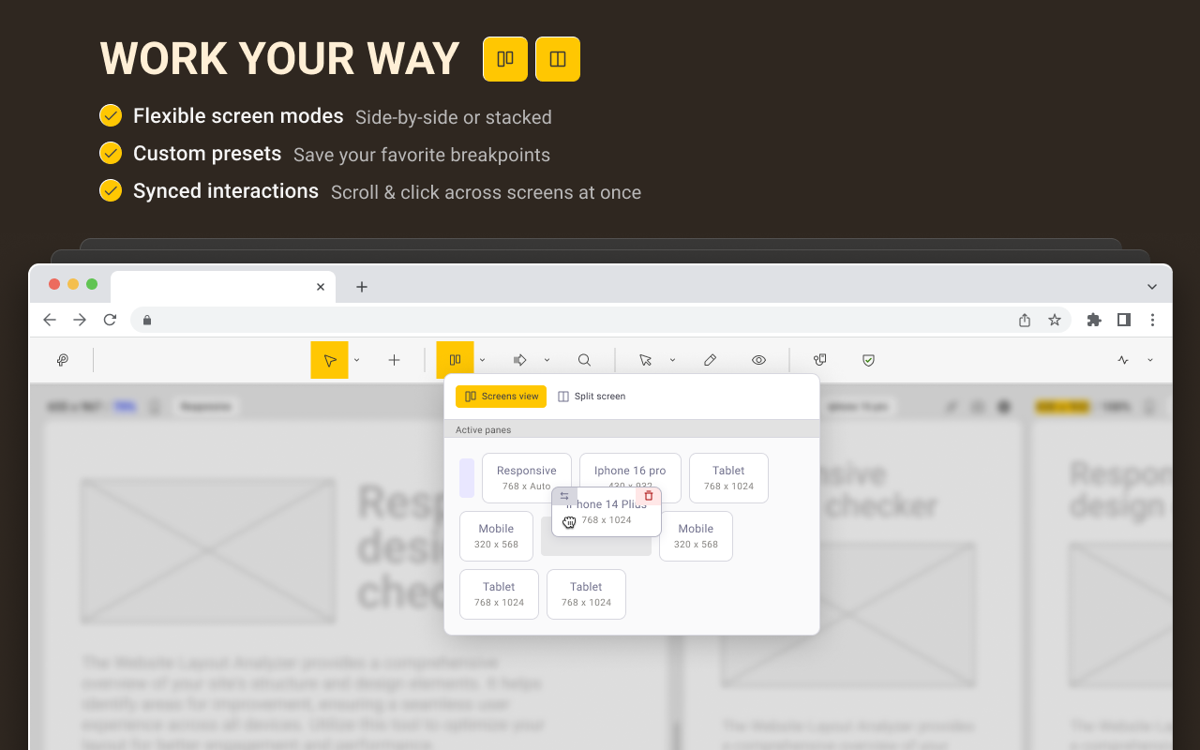1200x750 pixels.
Task: Expand the chevron beside the cursor tool
Action: coord(356,359)
